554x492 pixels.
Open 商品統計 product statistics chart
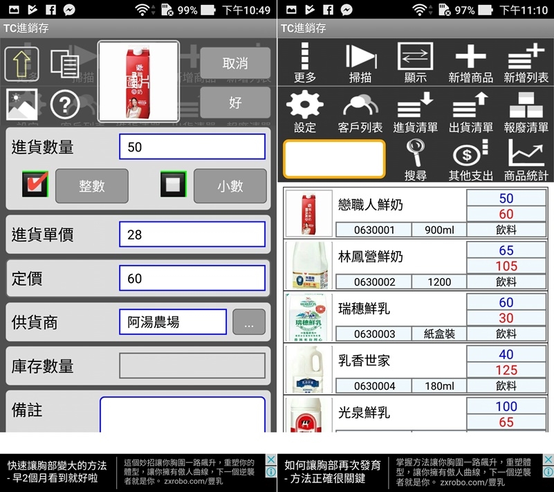tap(526, 160)
